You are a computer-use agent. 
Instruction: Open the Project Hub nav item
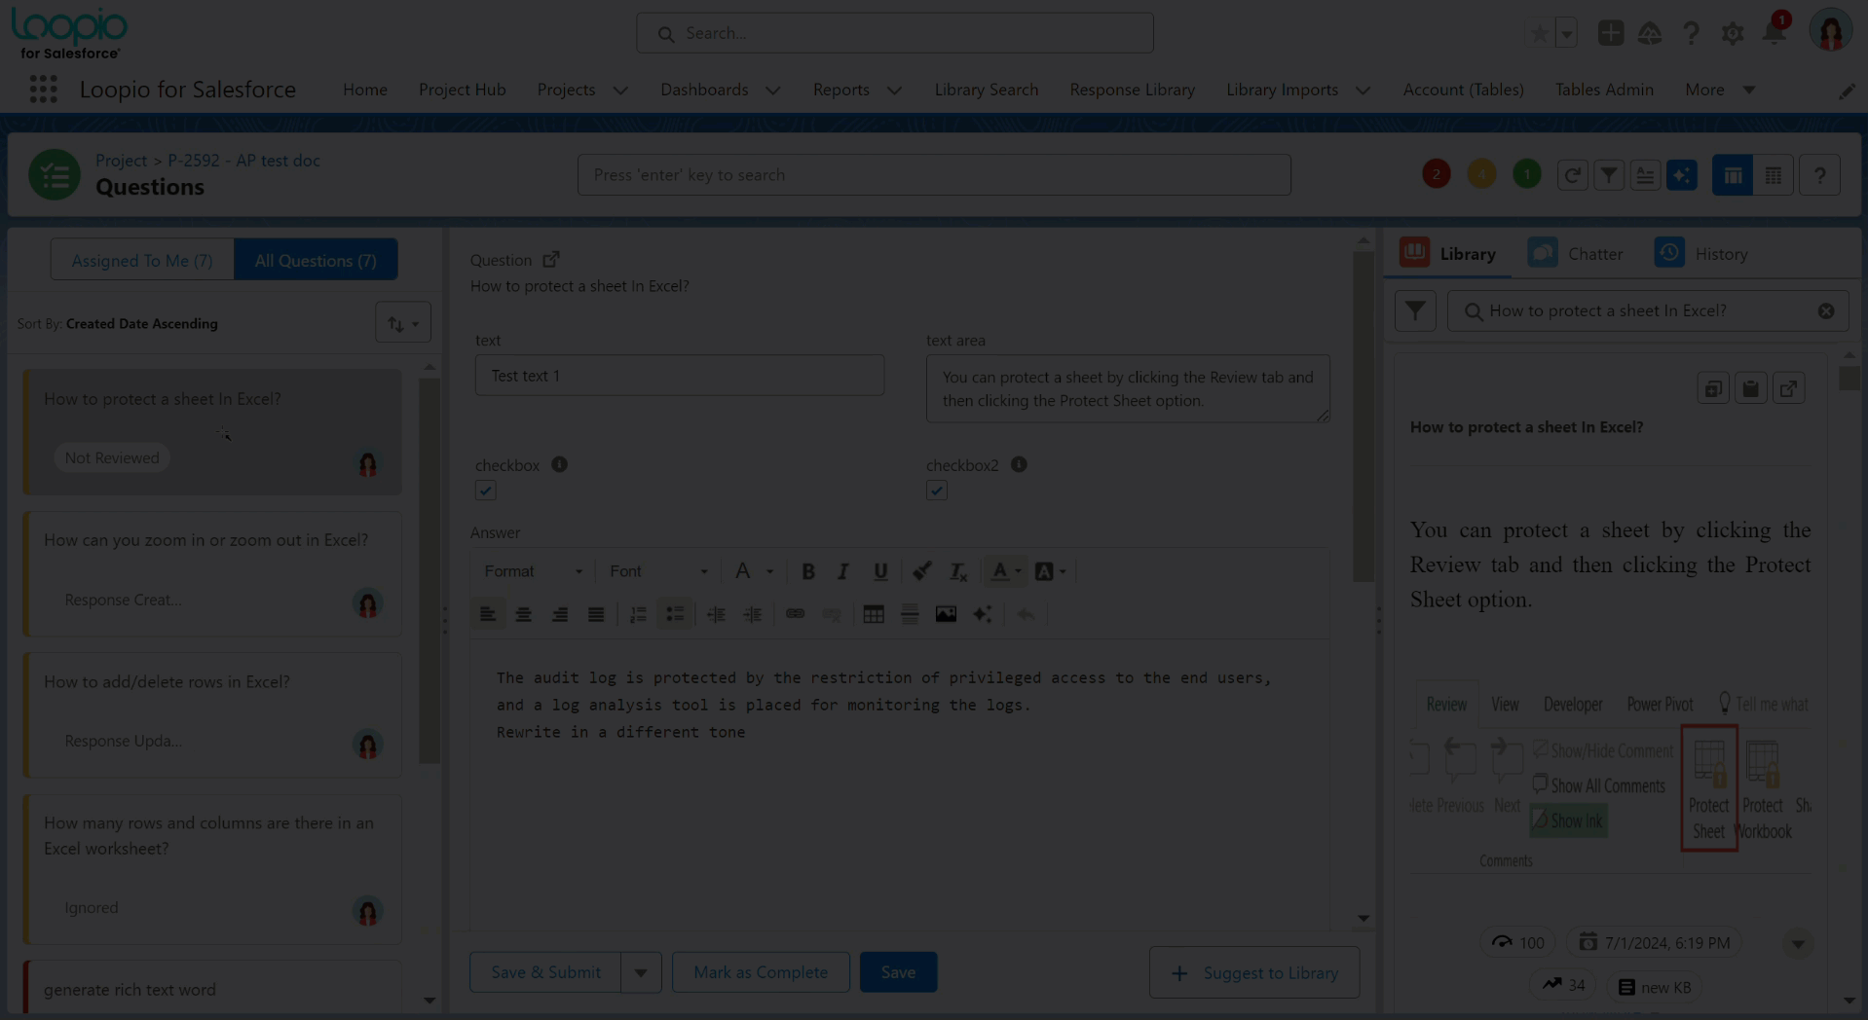463,90
